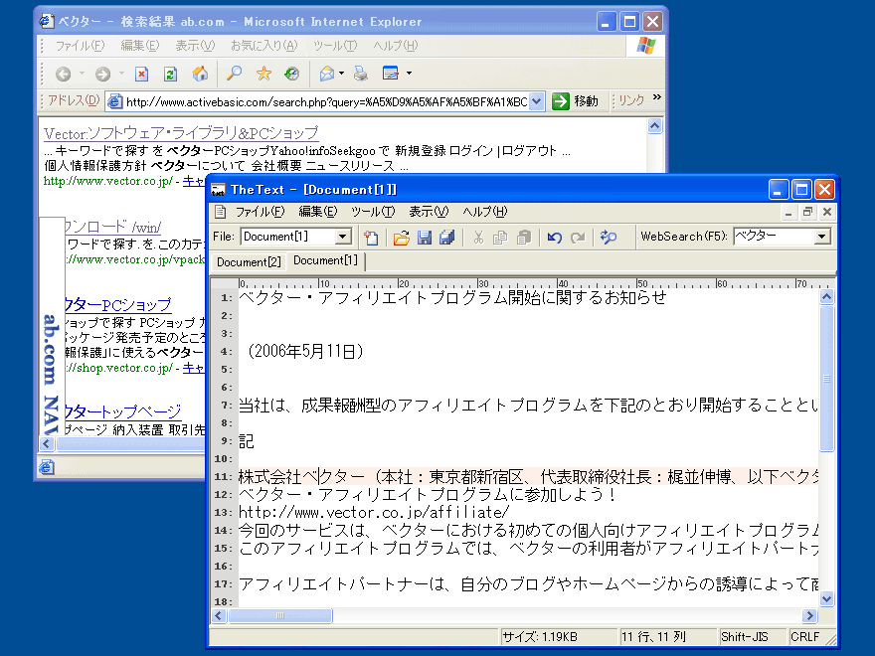This screenshot has width=875, height=656.
Task: Click the Redo arrow icon in TheText
Action: click(x=578, y=238)
